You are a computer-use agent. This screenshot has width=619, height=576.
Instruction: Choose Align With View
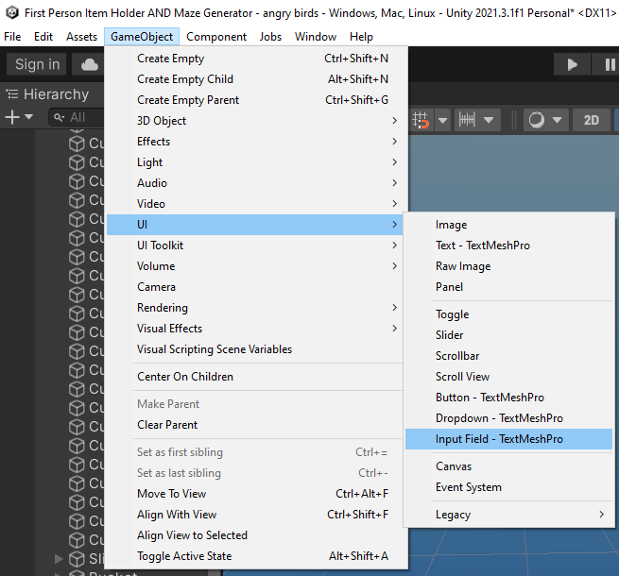coord(254,515)
